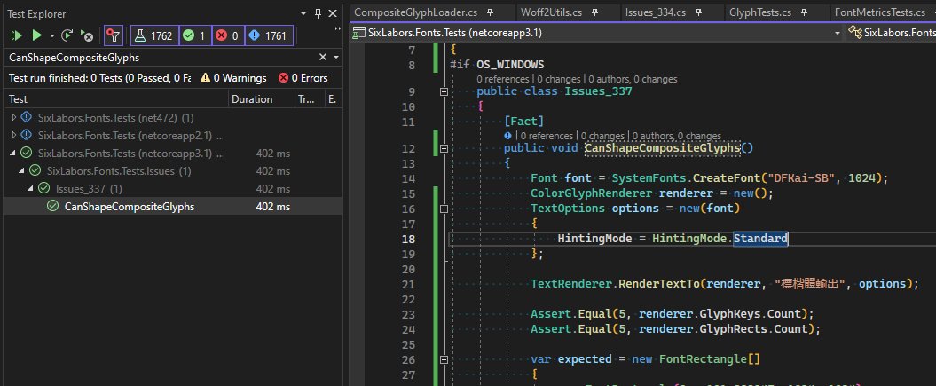Screen dimensions: 936x386
Task: Collapse the SixLabors.Fonts.Tests.Issues node
Action: click(x=23, y=170)
